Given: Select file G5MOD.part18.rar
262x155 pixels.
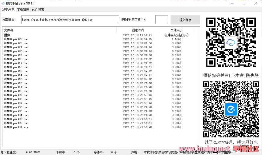Looking at the screenshot, I should tap(16, 59).
